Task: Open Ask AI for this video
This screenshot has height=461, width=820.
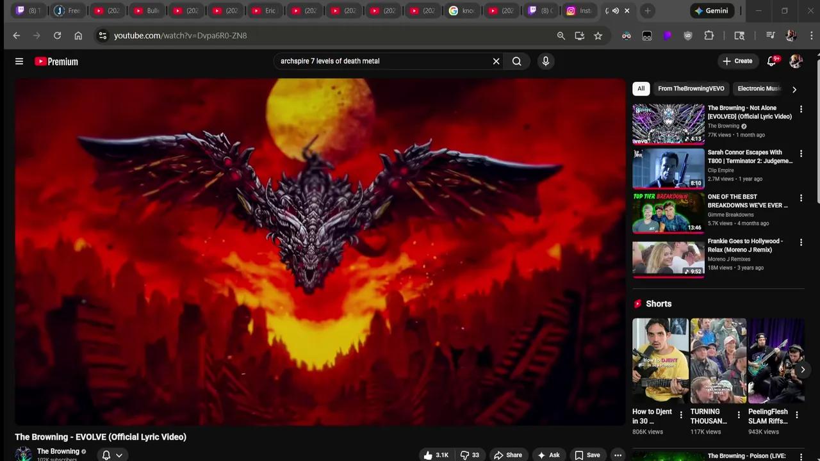Action: [x=548, y=455]
